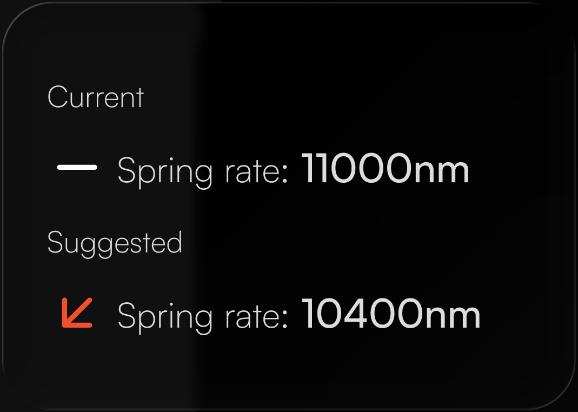The width and height of the screenshot is (578, 412).
Task: Click the 10400nm suggested spring rate value
Action: click(x=391, y=314)
